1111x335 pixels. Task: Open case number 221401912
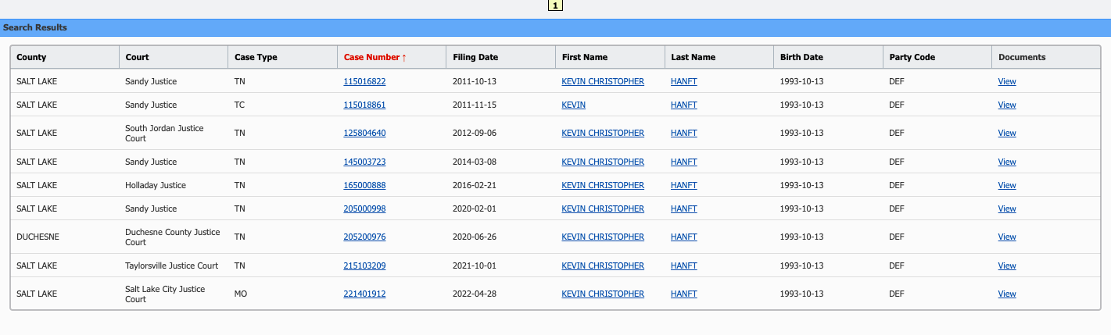coord(364,294)
